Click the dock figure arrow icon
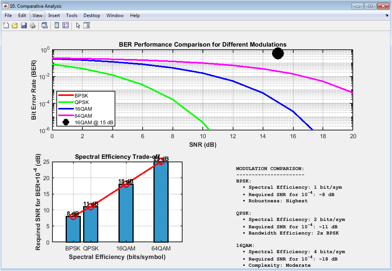The width and height of the screenshot is (392, 271). click(x=387, y=16)
